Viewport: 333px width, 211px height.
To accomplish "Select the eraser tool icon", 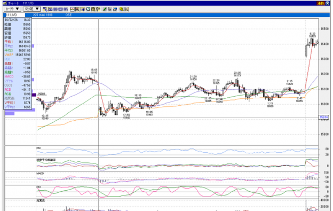I will (x=115, y=9).
